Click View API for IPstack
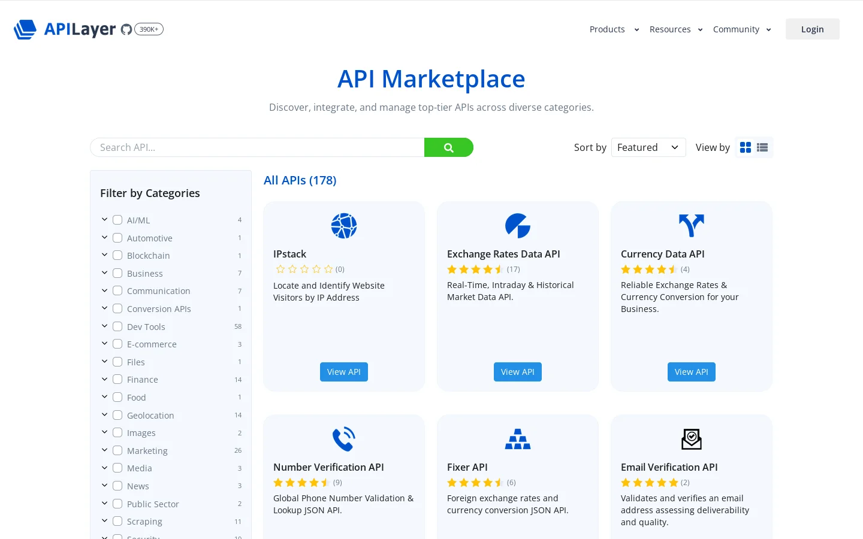Screen dimensions: 863x539 [344, 372]
